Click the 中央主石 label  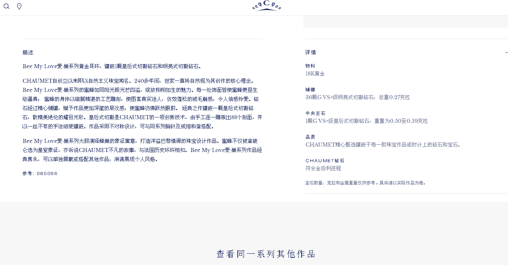click(315, 113)
